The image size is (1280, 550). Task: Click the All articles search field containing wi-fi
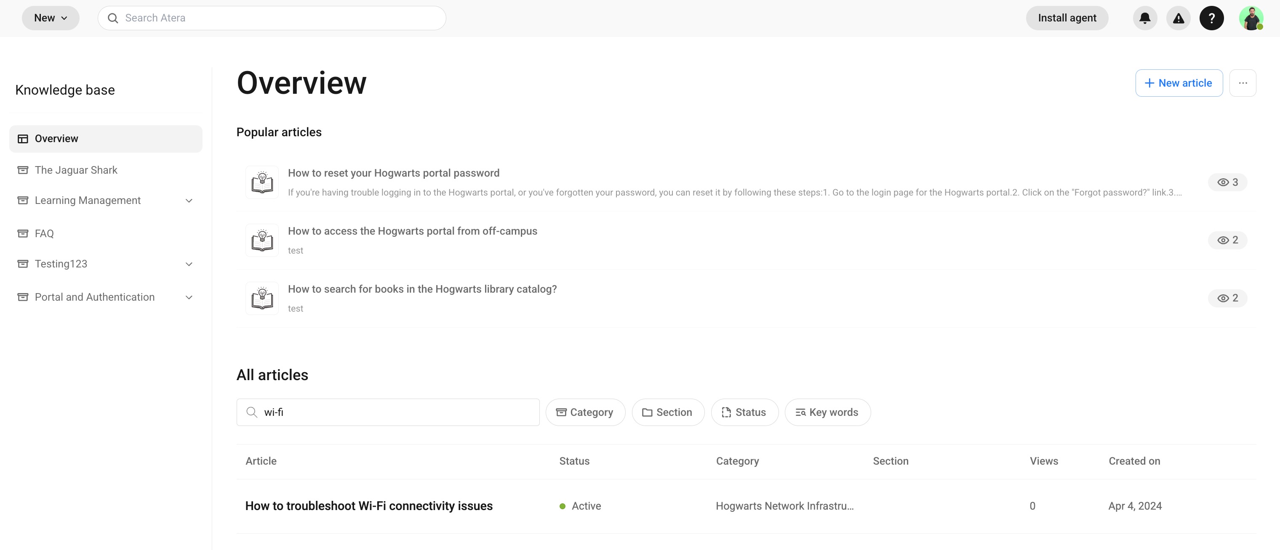pyautogui.click(x=387, y=412)
